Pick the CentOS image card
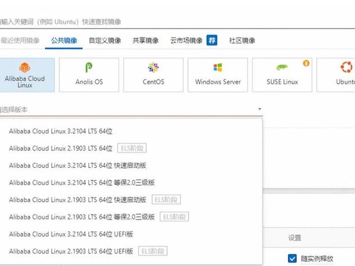 pyautogui.click(x=153, y=75)
